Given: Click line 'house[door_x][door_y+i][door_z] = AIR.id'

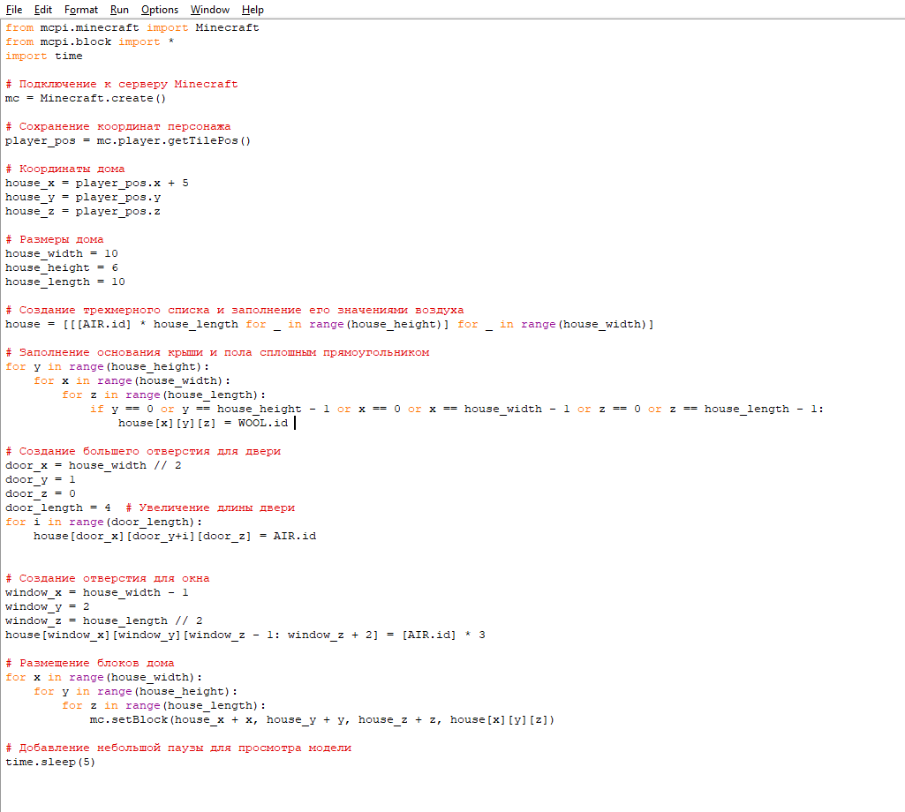Looking at the screenshot, I should point(175,537).
